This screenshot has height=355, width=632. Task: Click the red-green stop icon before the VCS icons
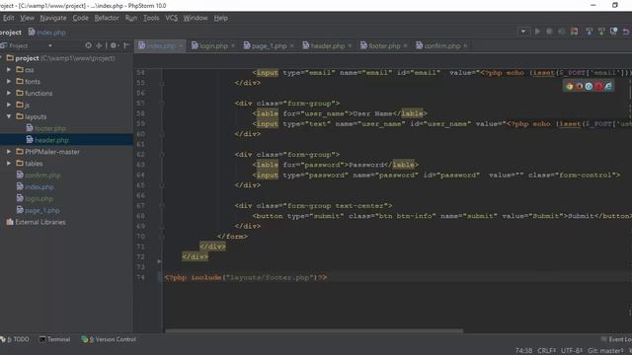point(575,32)
